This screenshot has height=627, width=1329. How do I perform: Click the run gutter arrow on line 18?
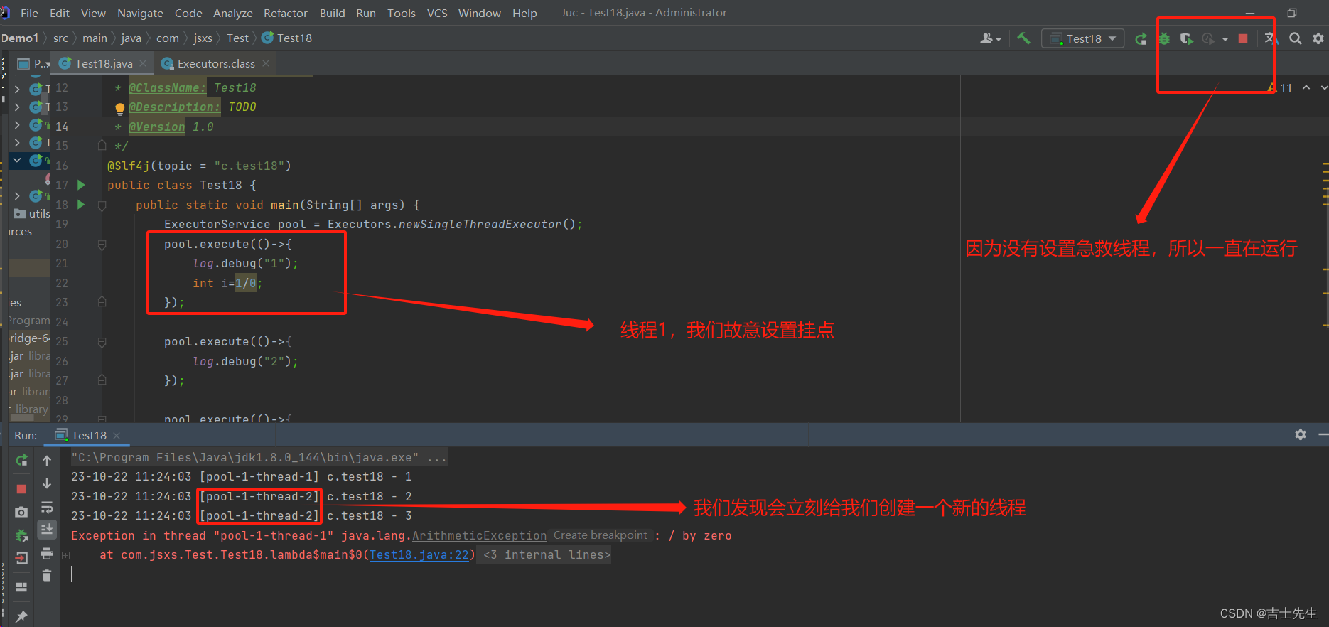pos(81,205)
